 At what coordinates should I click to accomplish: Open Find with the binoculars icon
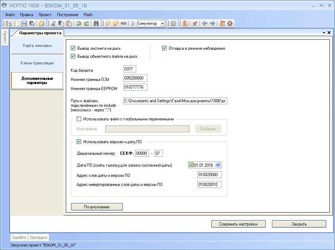pyautogui.click(x=96, y=23)
